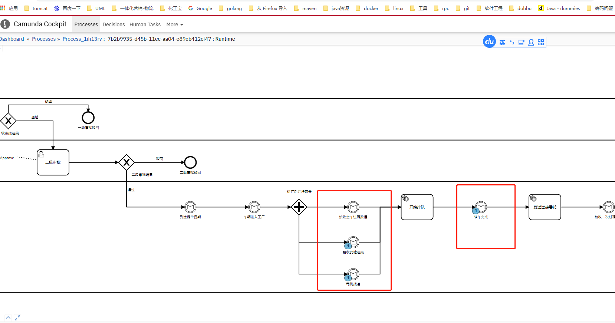Screen dimensions: 615x323
Task: Open the 编码问题 bookmark folder
Action: tap(600, 8)
